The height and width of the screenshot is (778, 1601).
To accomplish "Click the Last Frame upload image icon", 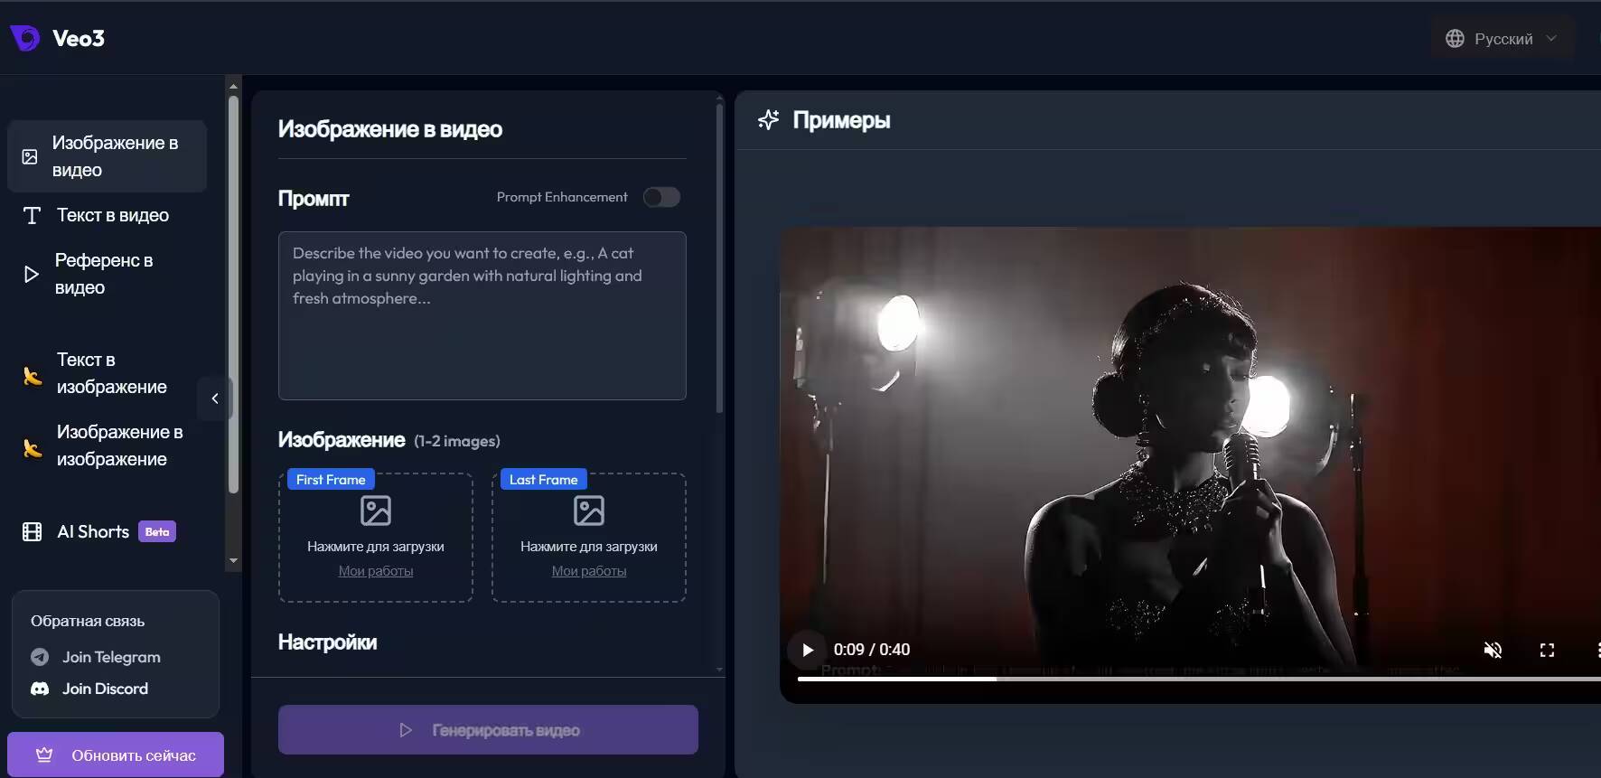I will pyautogui.click(x=589, y=511).
